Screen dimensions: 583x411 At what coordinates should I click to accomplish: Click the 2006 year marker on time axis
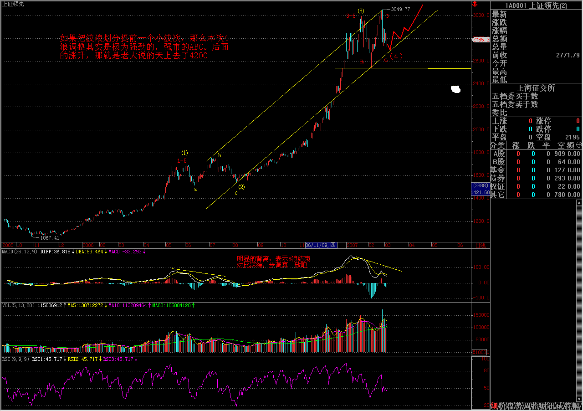point(87,245)
